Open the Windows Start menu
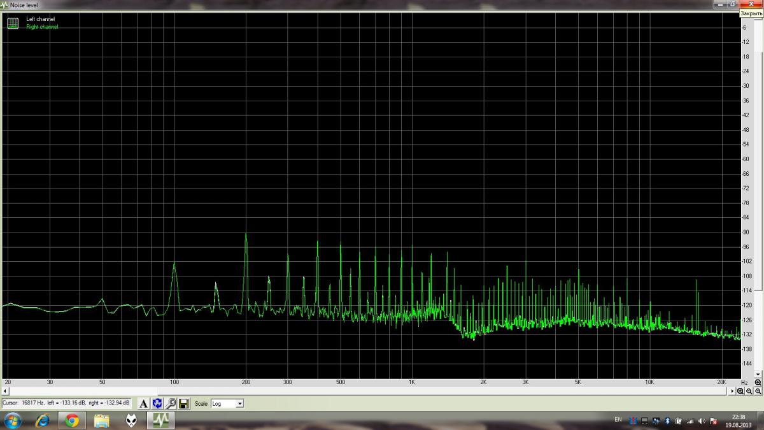Viewport: 764px width, 430px height. pos(13,420)
